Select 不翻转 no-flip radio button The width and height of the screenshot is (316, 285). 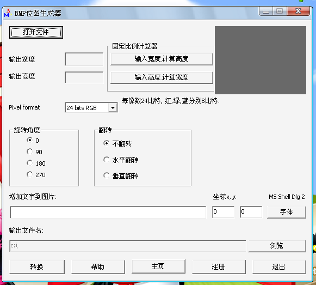[107, 143]
